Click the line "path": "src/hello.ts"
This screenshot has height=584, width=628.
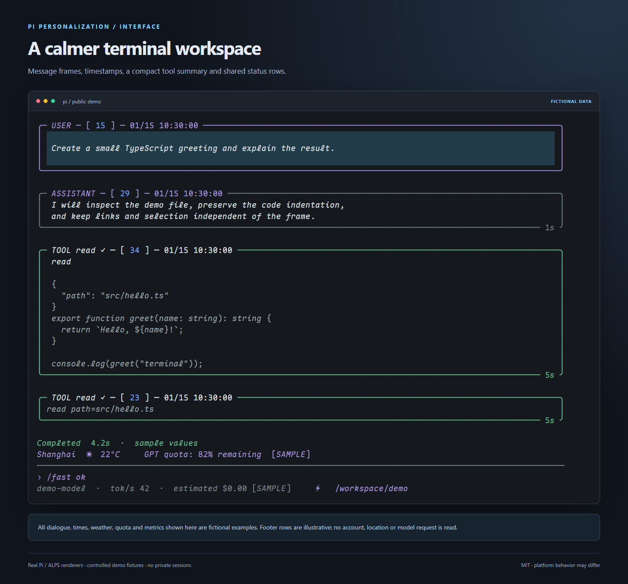coord(115,296)
